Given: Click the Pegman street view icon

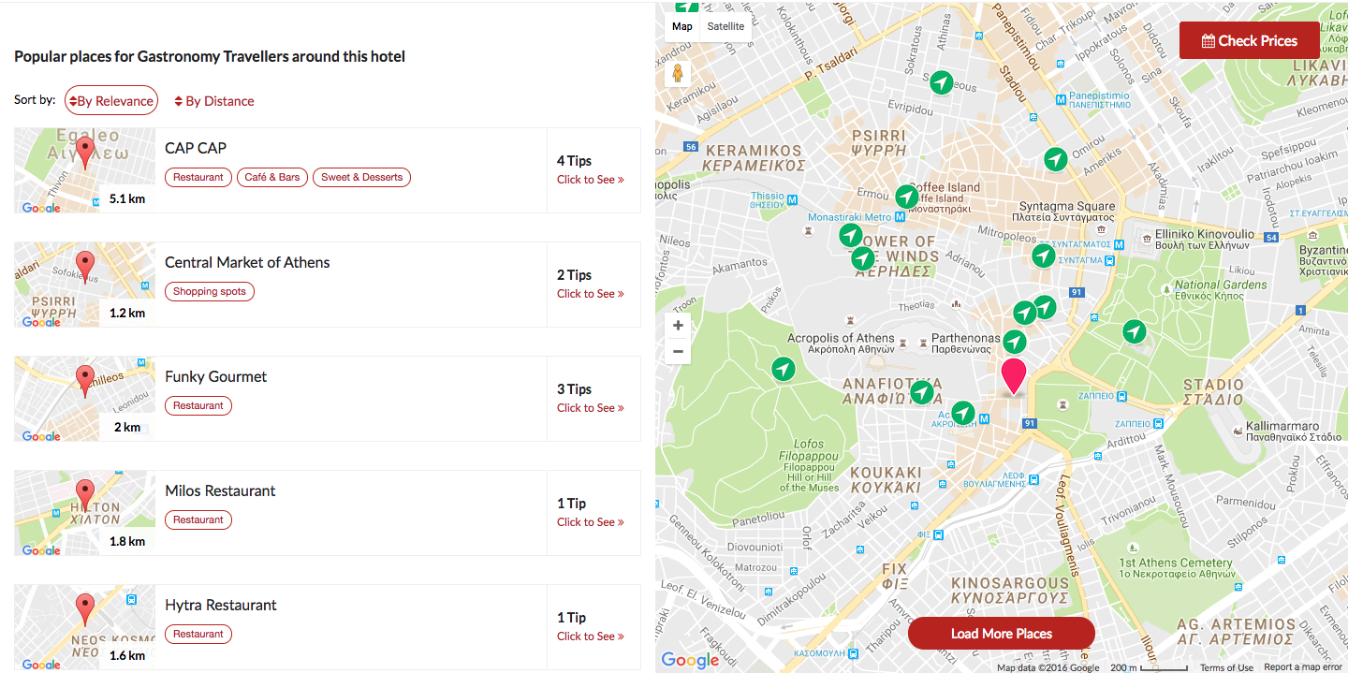Looking at the screenshot, I should point(677,72).
